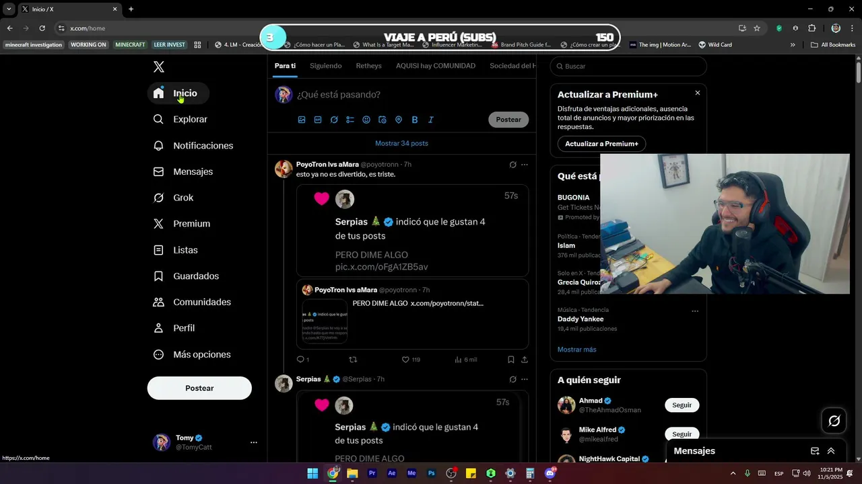The height and width of the screenshot is (484, 862).
Task: Bookmark this page with the star icon
Action: point(757,28)
